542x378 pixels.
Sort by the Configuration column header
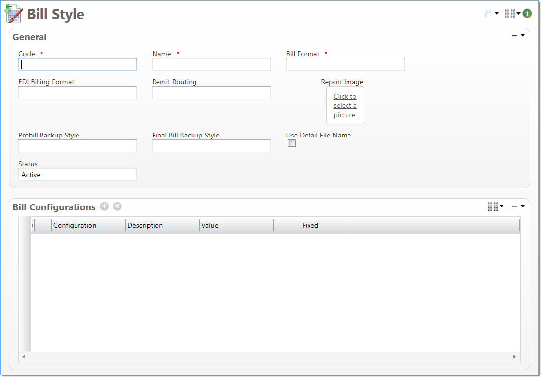coord(75,225)
